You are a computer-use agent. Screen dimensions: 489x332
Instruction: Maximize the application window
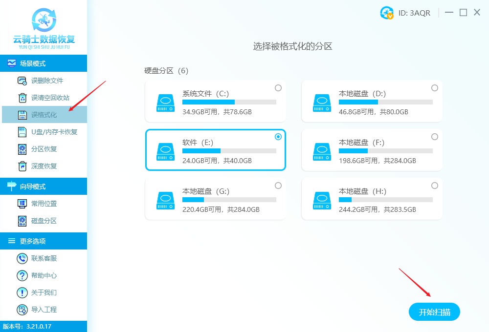tap(464, 13)
